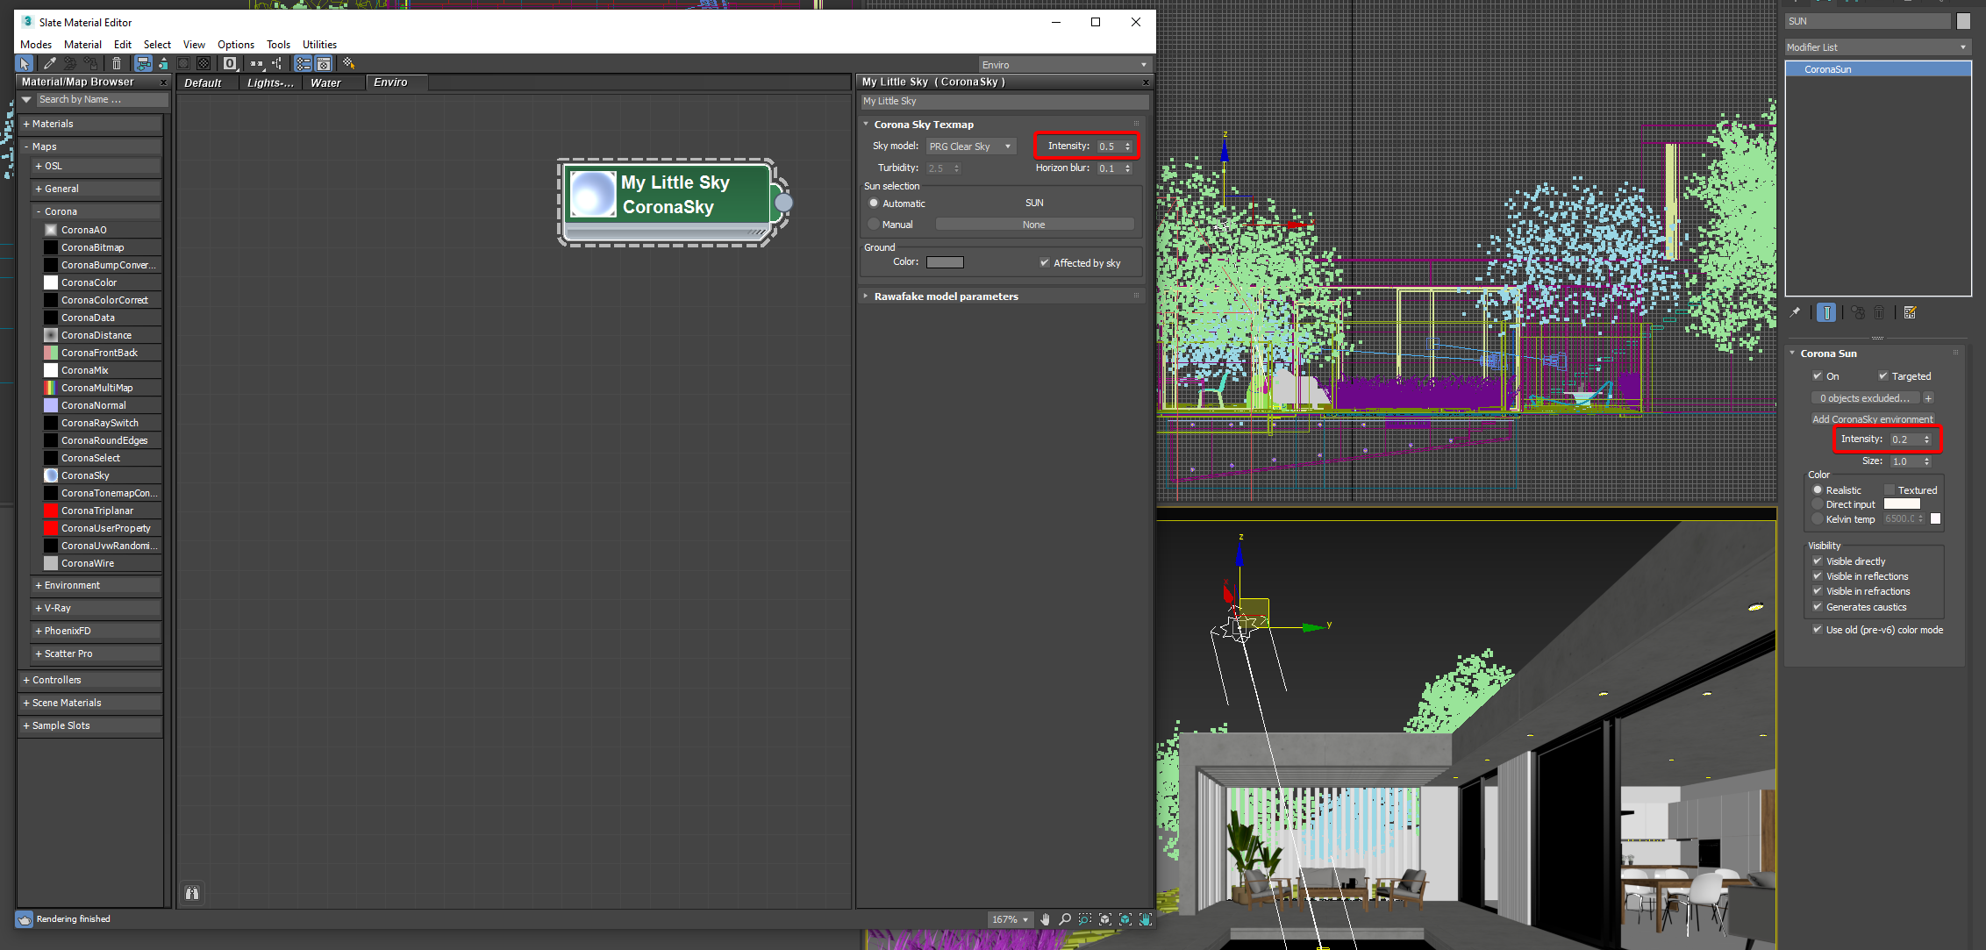Click the binoculars search icon in node view
The height and width of the screenshot is (950, 1986).
[x=192, y=893]
